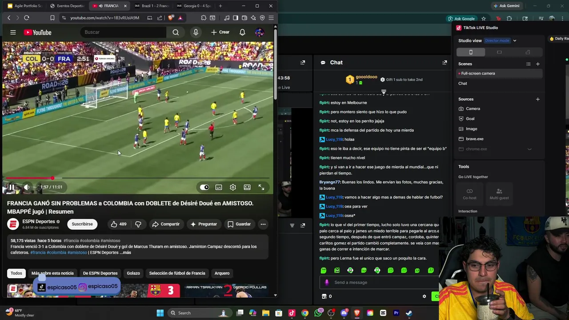This screenshot has width=569, height=320.
Task: Open YouTube notifications bell
Action: click(242, 32)
